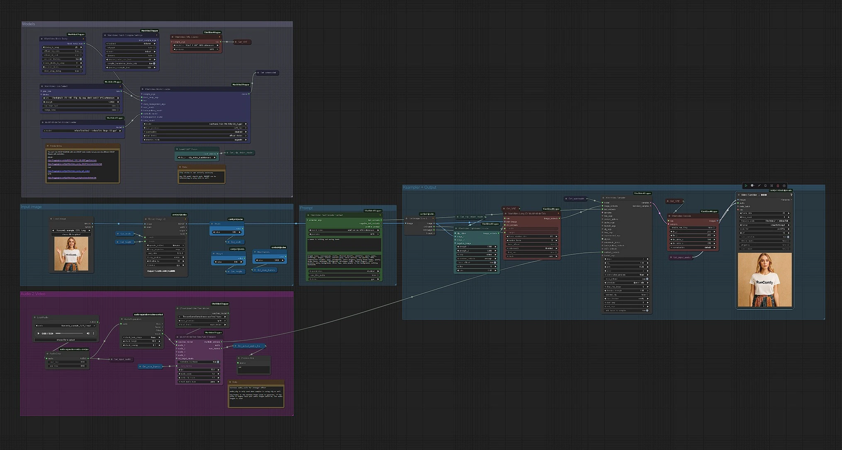Click Video Combine output preview image

coord(764,280)
